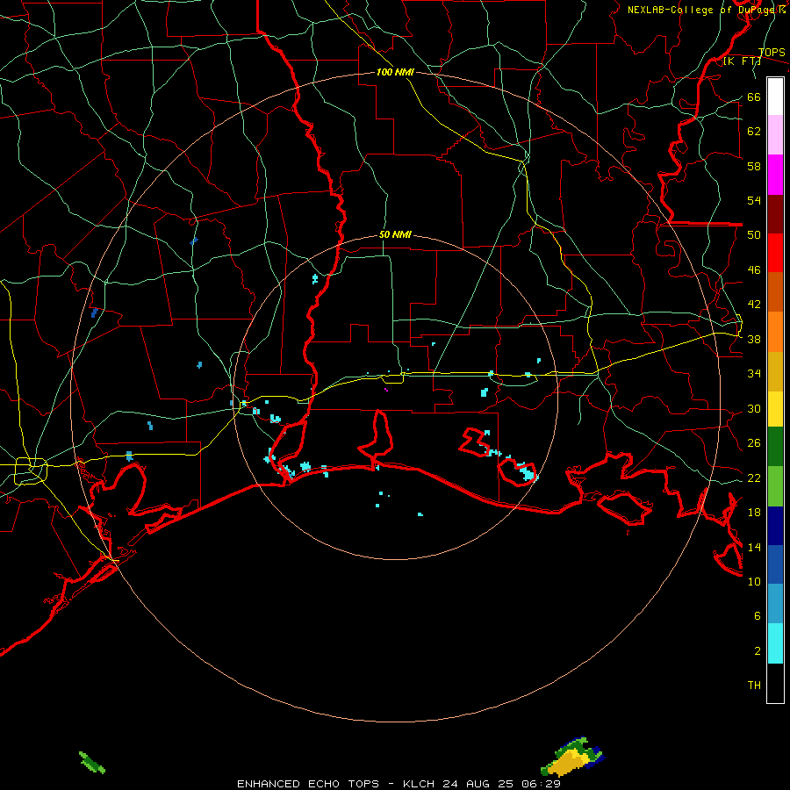This screenshot has width=790, height=790.
Task: Click the light green legend swatch
Action: [775, 486]
